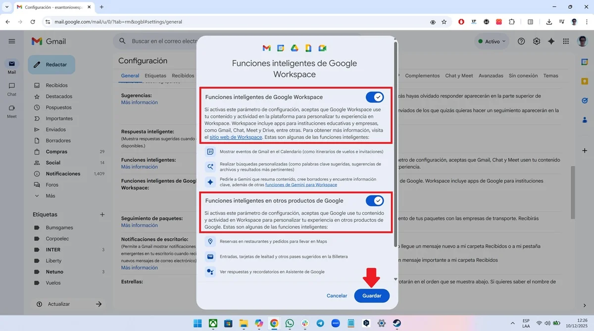Click the Guardar button

[x=372, y=296]
